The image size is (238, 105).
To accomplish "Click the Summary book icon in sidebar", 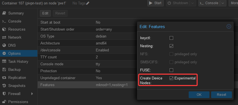I will pyautogui.click(x=4, y=13).
